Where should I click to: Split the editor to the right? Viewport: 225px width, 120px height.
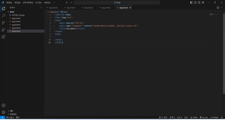(x=218, y=8)
